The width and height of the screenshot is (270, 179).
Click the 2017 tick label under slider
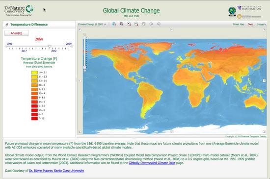(x=24, y=51)
